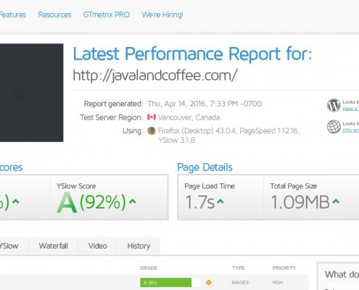Click the Vancouver, Canada region text
The width and height of the screenshot is (359, 290).
point(189,117)
